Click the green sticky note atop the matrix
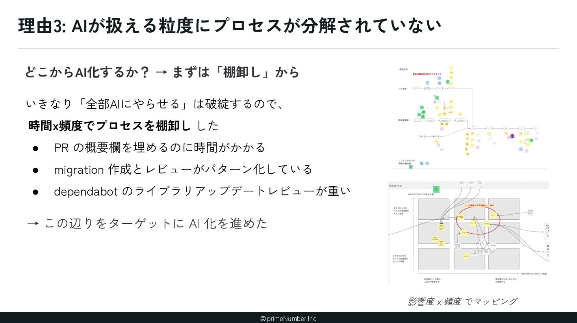Viewport: 577px width, 323px height. [436, 189]
